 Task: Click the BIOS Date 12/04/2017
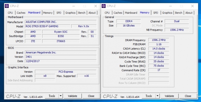[x=61, y=61]
